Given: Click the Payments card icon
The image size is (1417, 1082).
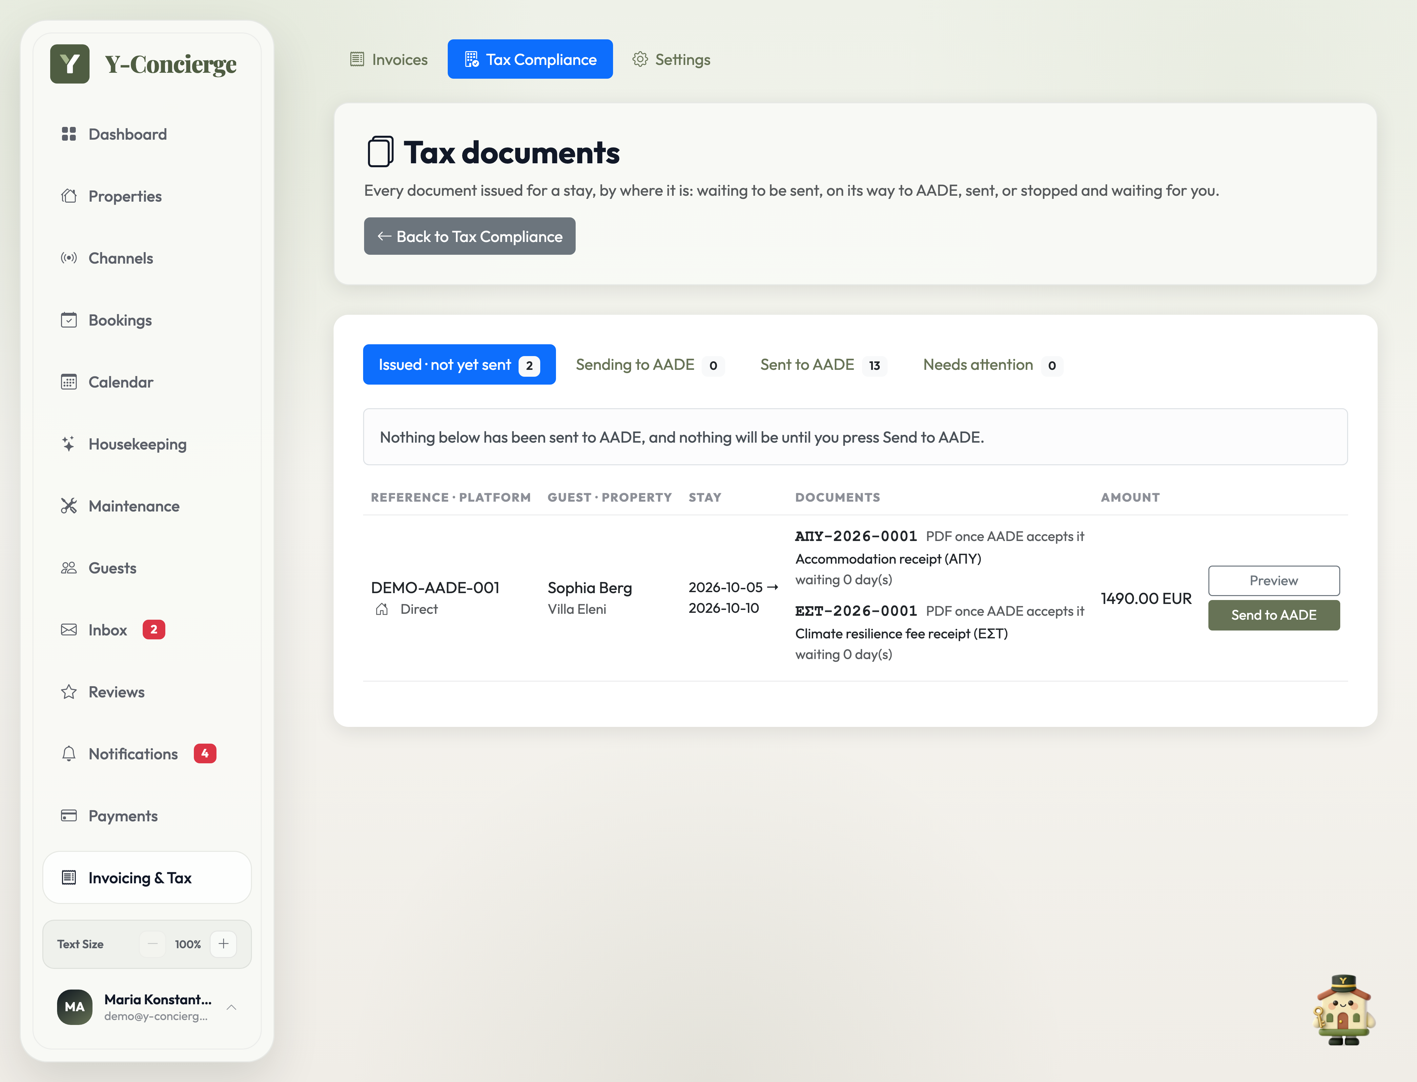Looking at the screenshot, I should click(69, 815).
